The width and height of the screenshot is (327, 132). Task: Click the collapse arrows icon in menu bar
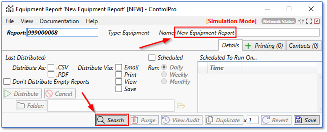tap(301, 21)
